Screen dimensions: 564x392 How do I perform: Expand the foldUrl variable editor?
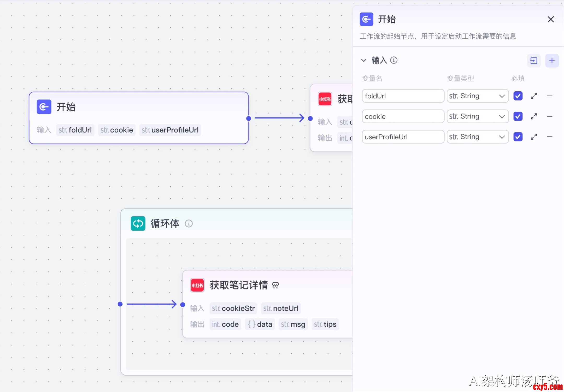tap(534, 96)
